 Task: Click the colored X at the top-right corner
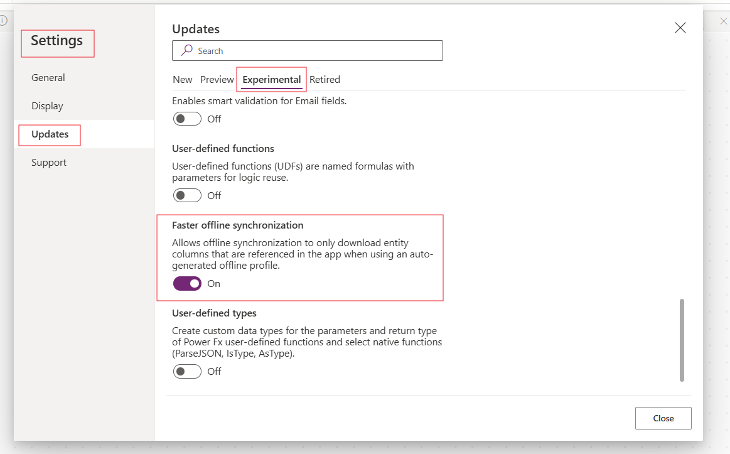(x=725, y=21)
